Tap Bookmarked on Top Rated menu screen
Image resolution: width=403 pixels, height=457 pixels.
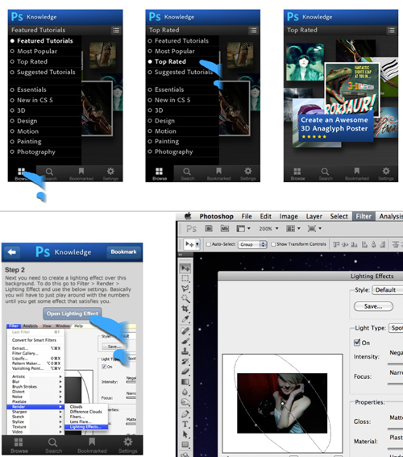click(x=219, y=174)
